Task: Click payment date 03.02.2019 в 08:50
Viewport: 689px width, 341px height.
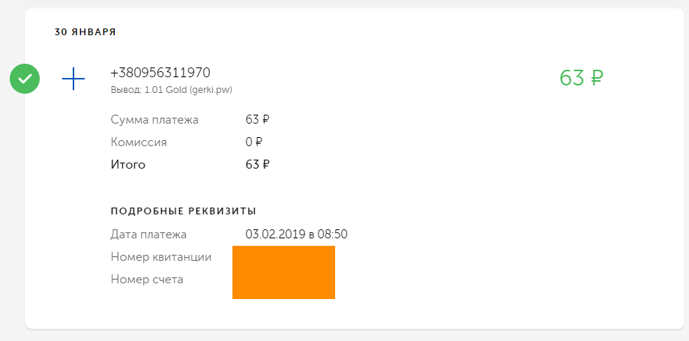Action: 297,235
